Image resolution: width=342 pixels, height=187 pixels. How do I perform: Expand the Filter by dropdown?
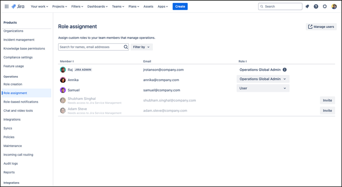[x=141, y=47]
